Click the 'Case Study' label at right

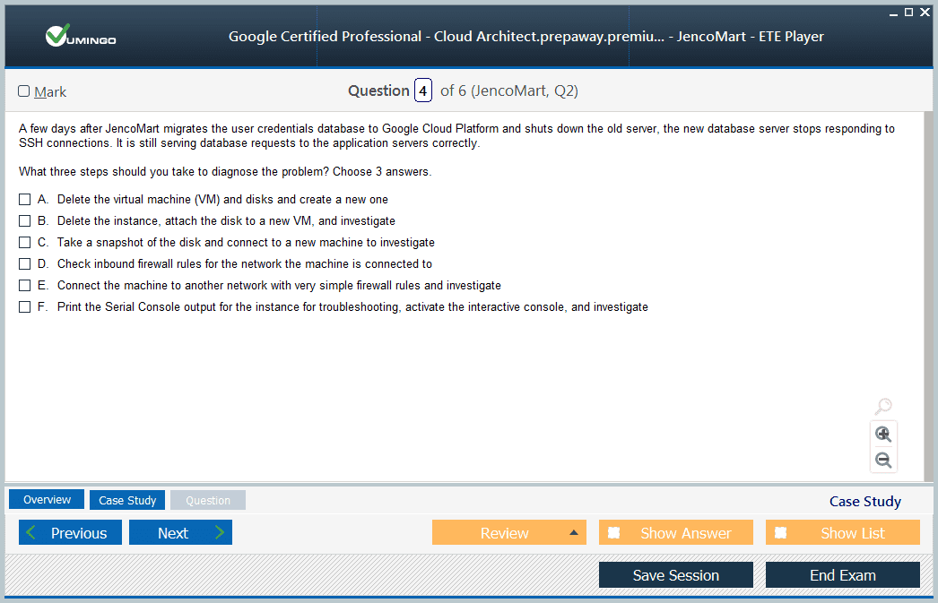tap(865, 502)
